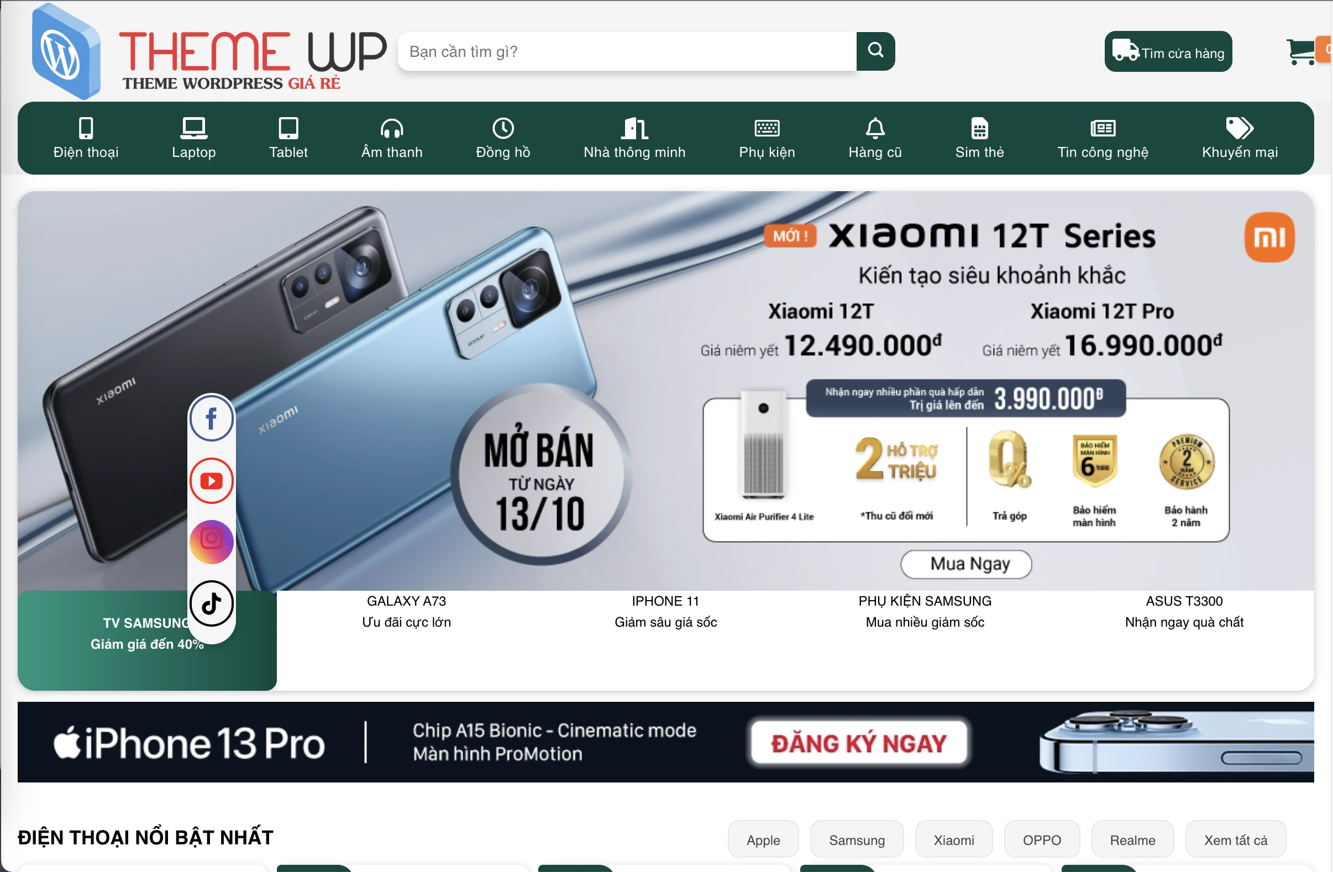Select the Samsung brand filter tab
The width and height of the screenshot is (1333, 872).
point(857,839)
